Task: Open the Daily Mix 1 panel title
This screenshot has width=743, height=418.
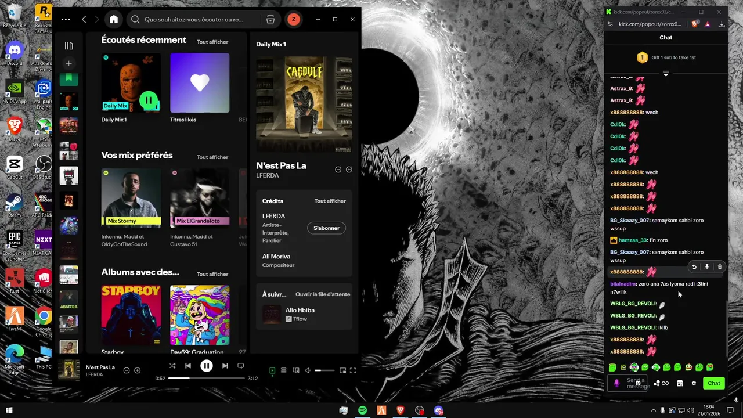Action: [271, 44]
